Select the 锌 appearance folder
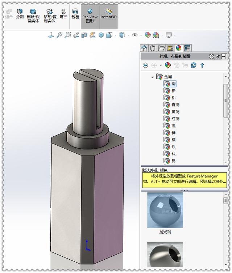This screenshot has width=232, height=273. 170,133
